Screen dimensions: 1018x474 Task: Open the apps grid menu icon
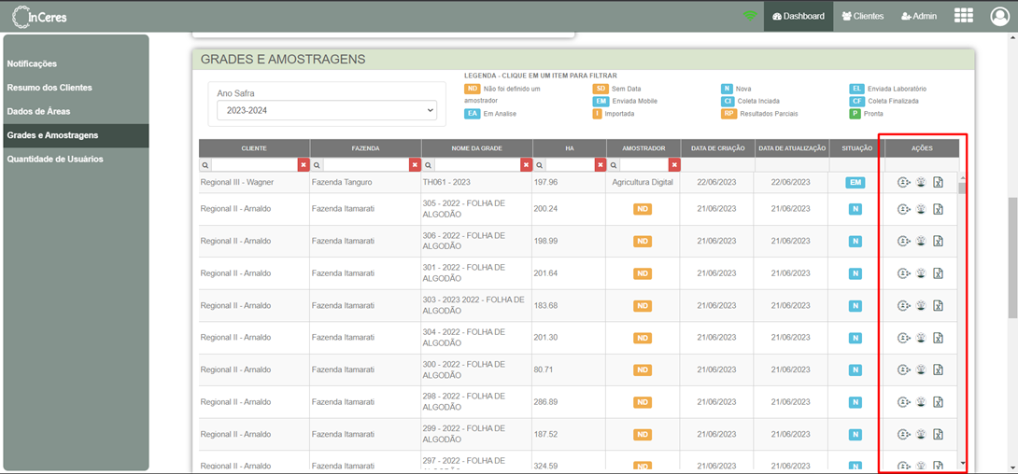click(964, 16)
